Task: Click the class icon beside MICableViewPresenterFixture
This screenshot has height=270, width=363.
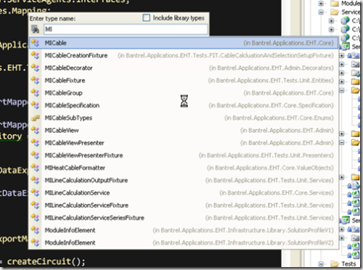Action: (36, 155)
